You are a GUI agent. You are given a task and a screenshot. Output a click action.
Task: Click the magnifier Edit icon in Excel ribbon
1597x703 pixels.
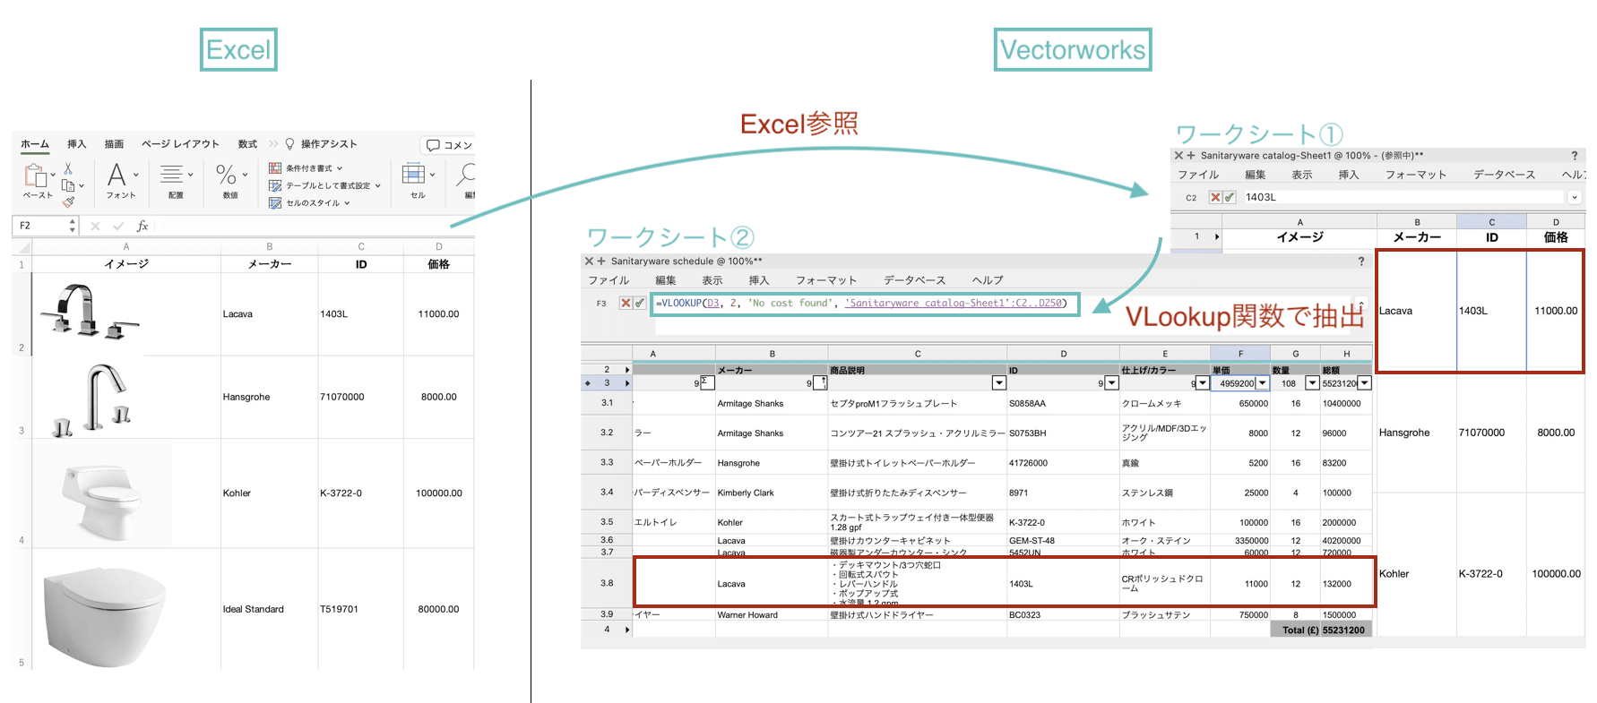[x=467, y=174]
